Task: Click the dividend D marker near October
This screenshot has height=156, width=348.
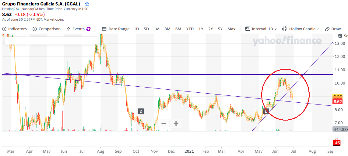Action: pyautogui.click(x=141, y=111)
